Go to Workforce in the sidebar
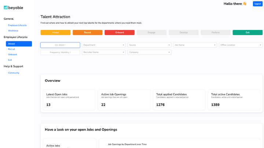This screenshot has width=264, height=148. (13, 31)
